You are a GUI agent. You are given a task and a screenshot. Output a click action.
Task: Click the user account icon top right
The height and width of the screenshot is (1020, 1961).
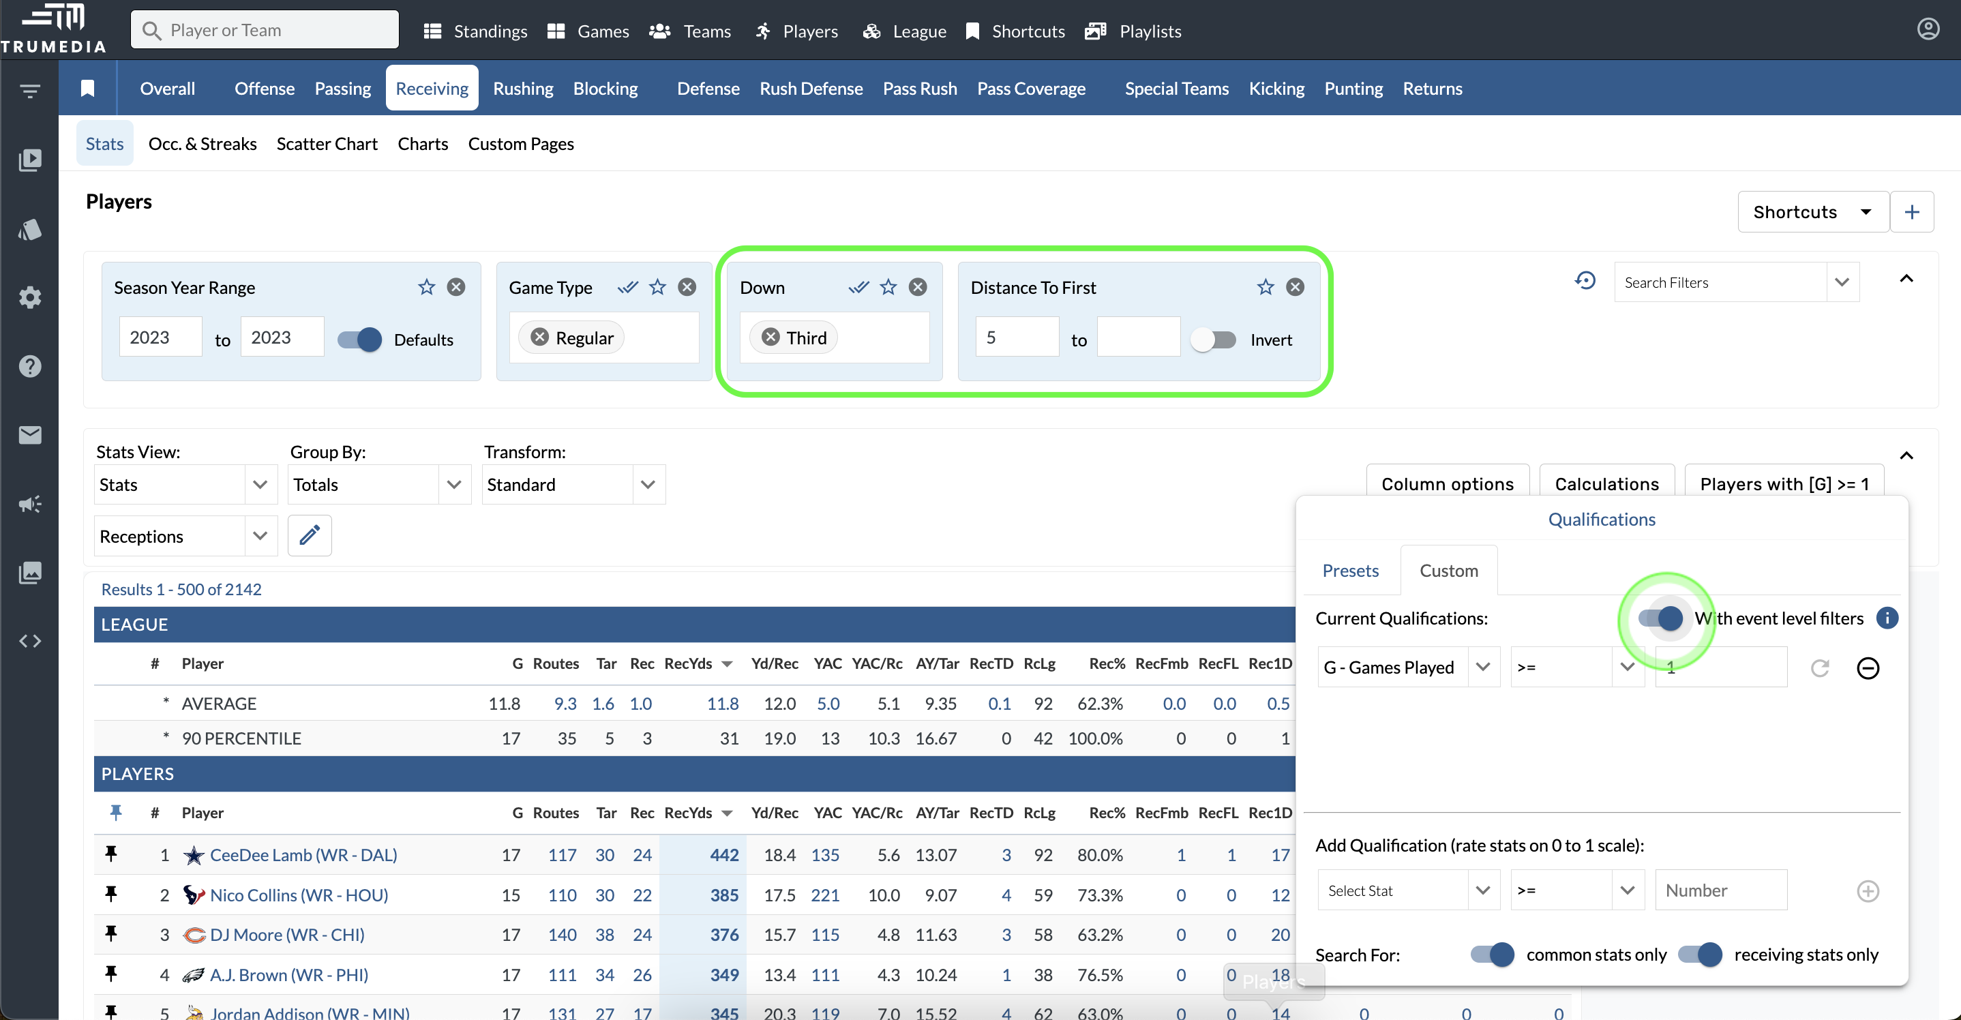1928,30
